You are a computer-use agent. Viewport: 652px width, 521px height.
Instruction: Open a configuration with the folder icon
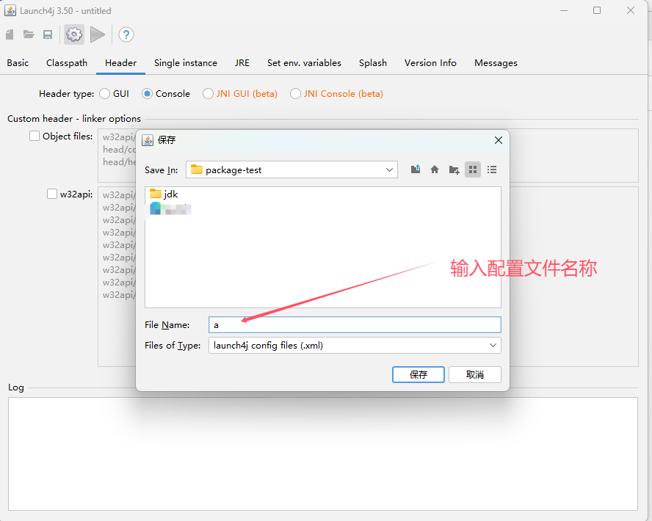(29, 34)
